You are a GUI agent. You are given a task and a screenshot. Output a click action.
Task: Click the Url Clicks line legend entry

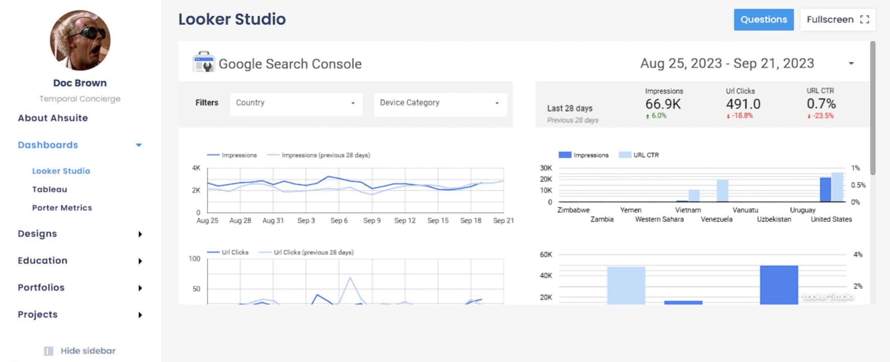(x=228, y=252)
